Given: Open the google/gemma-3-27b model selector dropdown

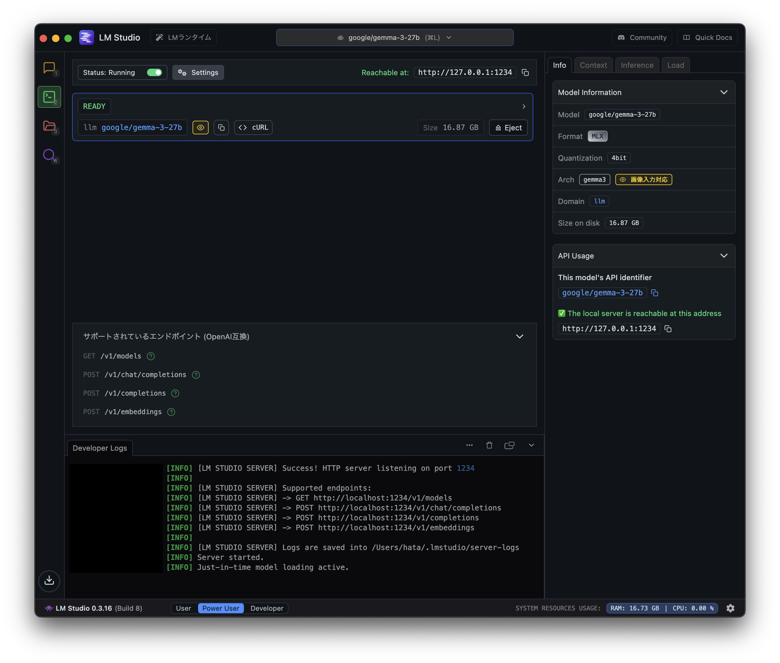Looking at the screenshot, I should click(394, 37).
